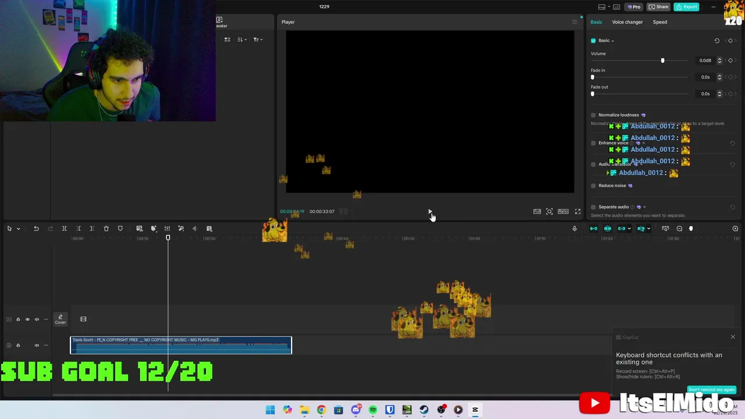Click the Full preview quality button
Image resolution: width=745 pixels, height=419 pixels.
click(x=537, y=211)
